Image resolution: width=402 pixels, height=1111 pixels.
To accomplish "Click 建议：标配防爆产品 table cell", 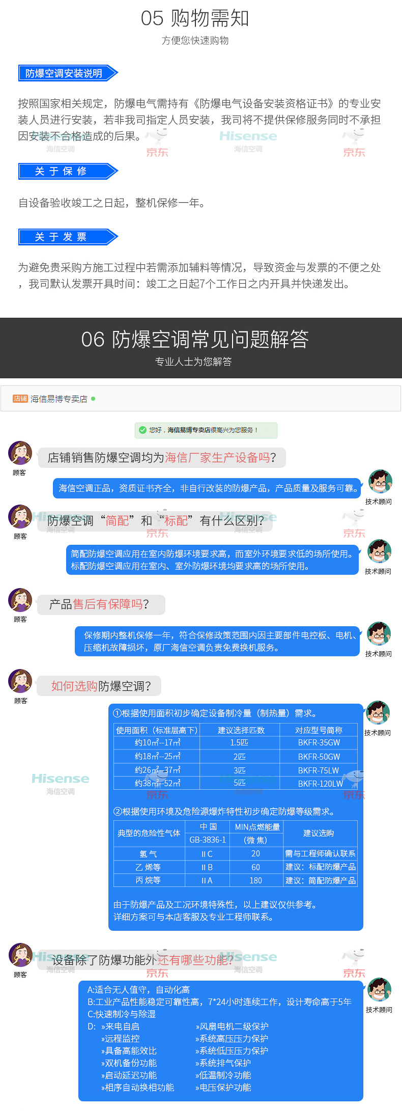I will point(321,867).
